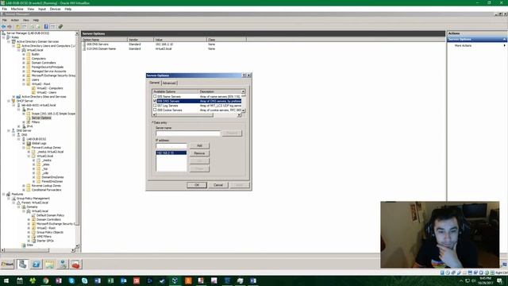Click the Server name input field

click(187, 133)
